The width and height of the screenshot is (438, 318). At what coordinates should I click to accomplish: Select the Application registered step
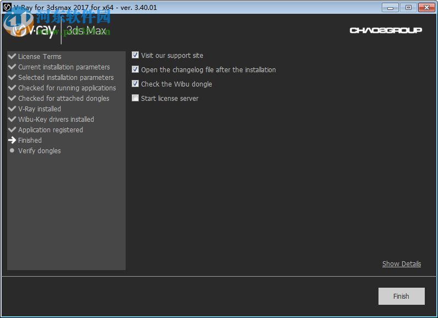(x=51, y=130)
